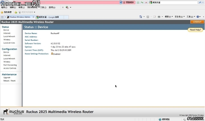This screenshot has width=205, height=121.
Task: Open the tab list dropdown arrow
Action: tap(5, 17)
